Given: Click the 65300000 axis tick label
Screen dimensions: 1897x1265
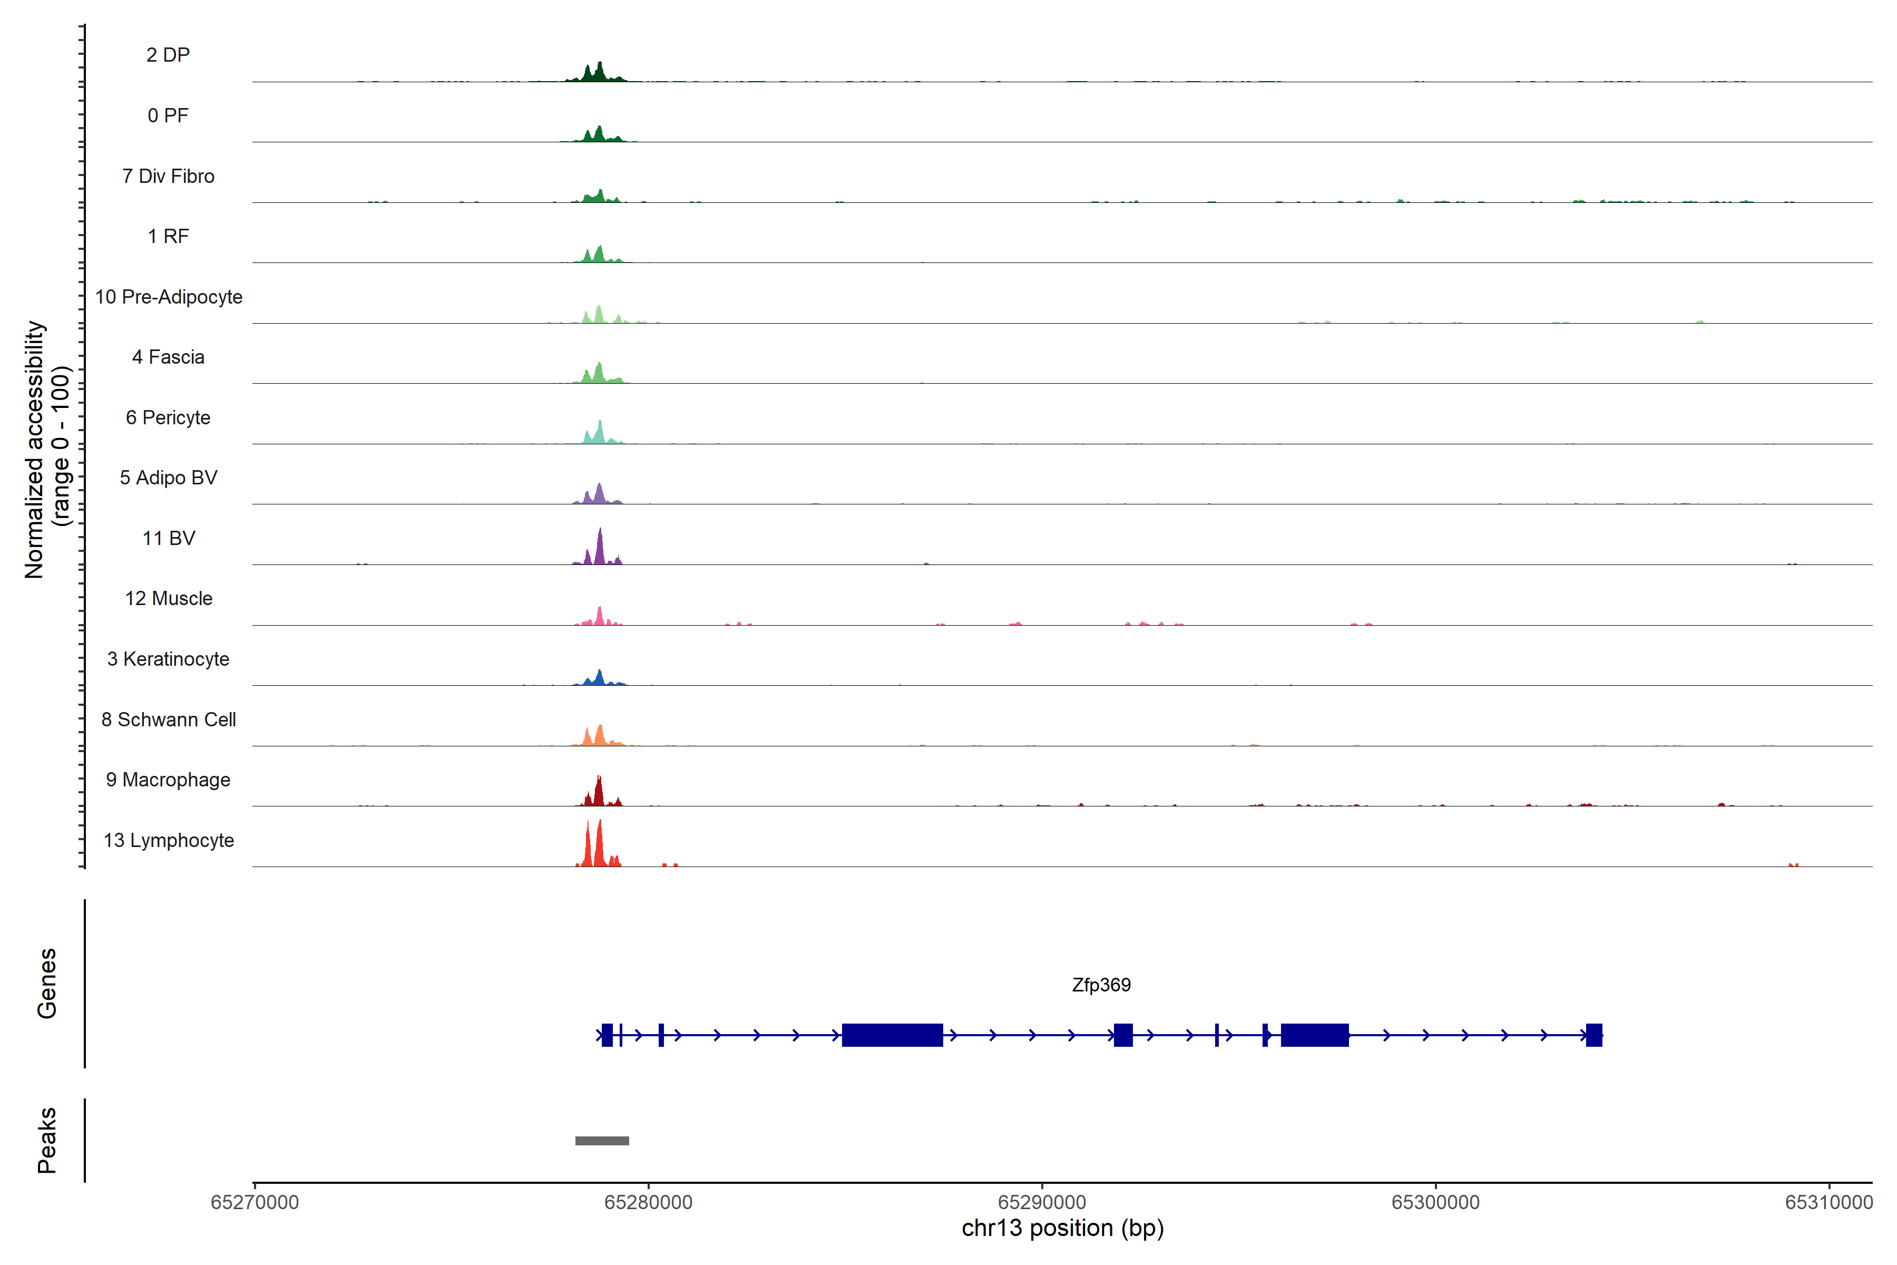Looking at the screenshot, I should pos(1435,1202).
